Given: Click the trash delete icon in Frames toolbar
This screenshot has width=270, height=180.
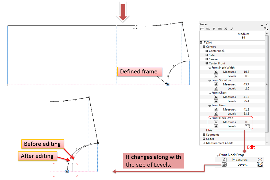Looking at the screenshot, I should [x=214, y=29].
